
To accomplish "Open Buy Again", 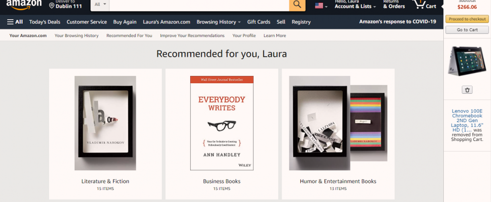I will (x=125, y=22).
